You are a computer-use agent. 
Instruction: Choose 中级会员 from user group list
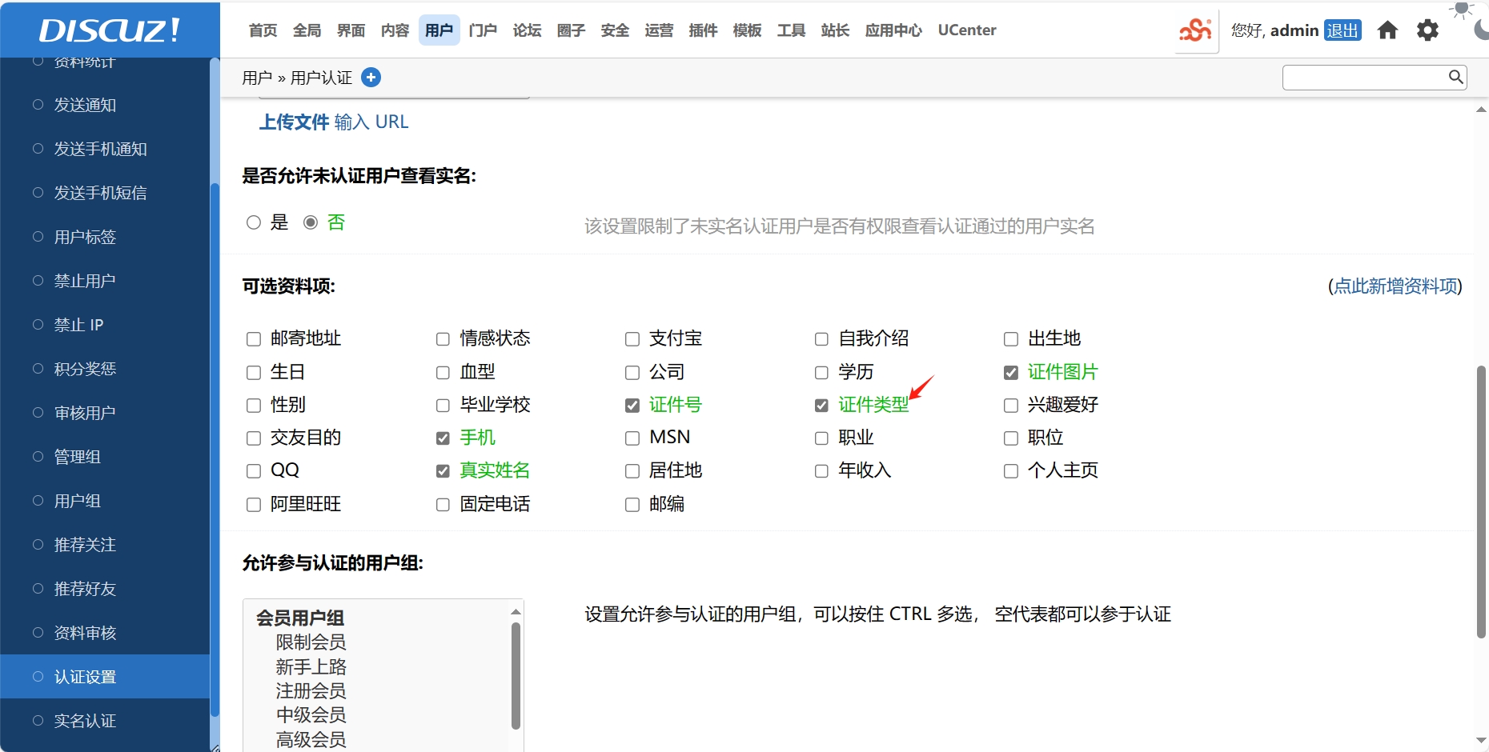pyautogui.click(x=311, y=714)
